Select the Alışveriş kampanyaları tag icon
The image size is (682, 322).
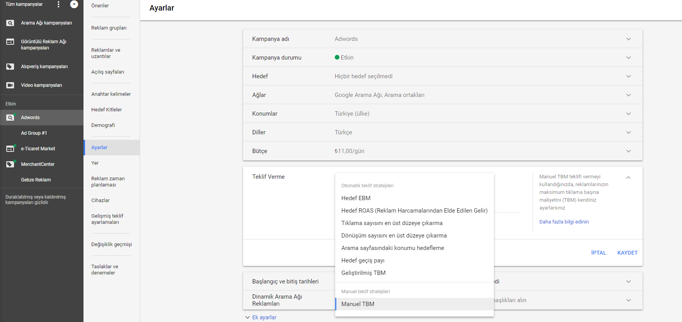(10, 67)
